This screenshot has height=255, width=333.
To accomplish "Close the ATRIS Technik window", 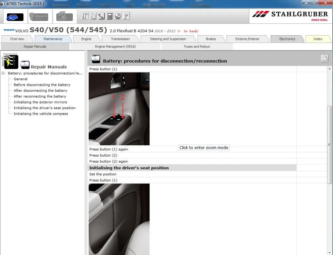I will 325,3.
